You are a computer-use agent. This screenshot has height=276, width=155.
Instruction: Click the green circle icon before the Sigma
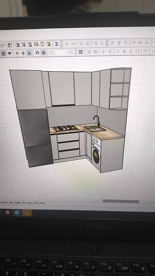pyautogui.click(x=49, y=44)
